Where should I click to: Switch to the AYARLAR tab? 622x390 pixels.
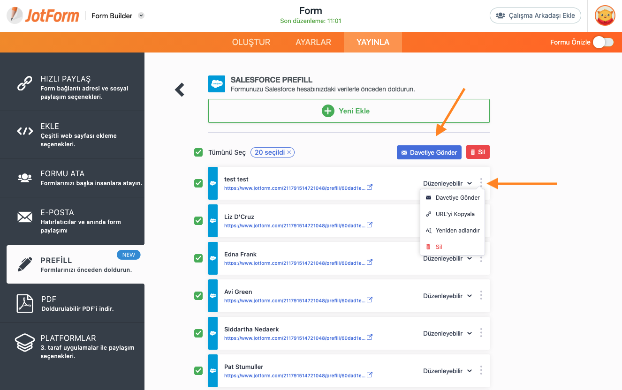313,42
